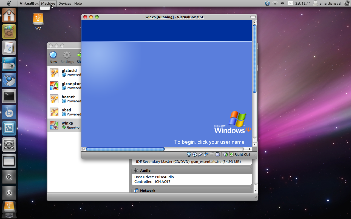The height and width of the screenshot is (219, 351).
Task: Click 'Host Driver: PulseAudio' text
Action: [x=154, y=177]
